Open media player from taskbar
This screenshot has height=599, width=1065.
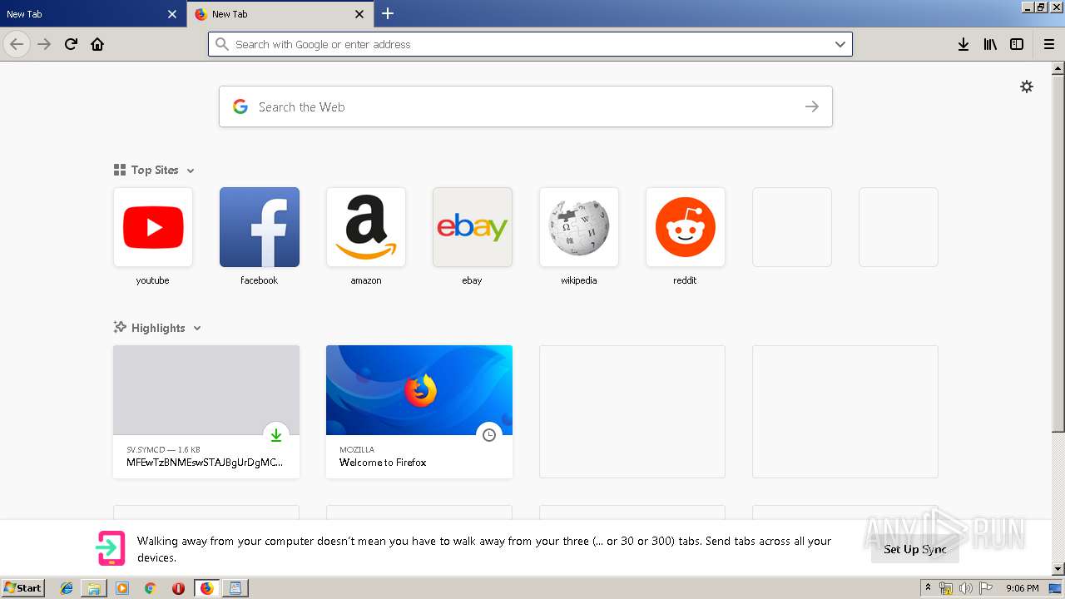122,588
